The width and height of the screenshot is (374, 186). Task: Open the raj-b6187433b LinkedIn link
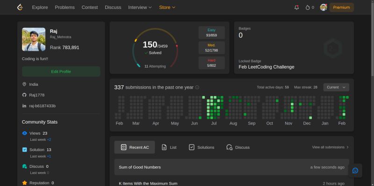click(x=42, y=106)
